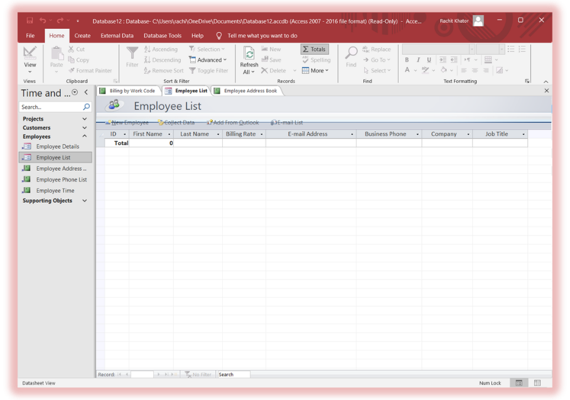Screen dimensions: 570x400
Task: Click the View design icon
Action: 30,53
